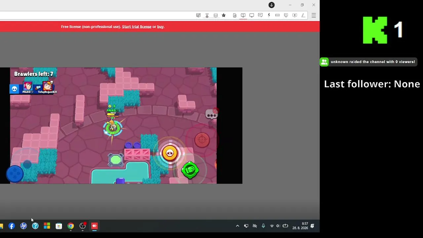Click the pencil whiteboard icon
Screen dimensions: 423x238
pos(303,15)
